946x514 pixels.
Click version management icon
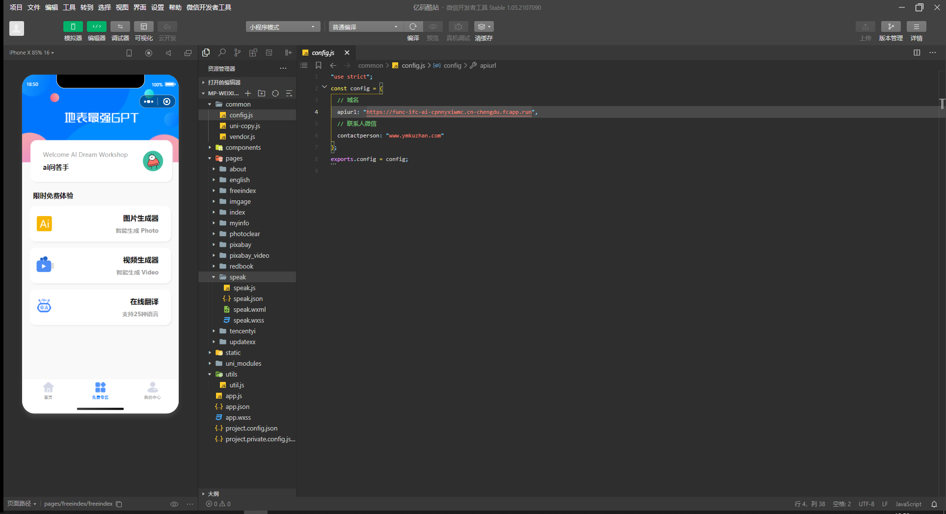pyautogui.click(x=891, y=27)
